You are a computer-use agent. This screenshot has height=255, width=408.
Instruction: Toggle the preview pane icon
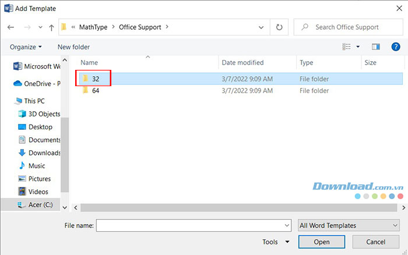pyautogui.click(x=376, y=47)
